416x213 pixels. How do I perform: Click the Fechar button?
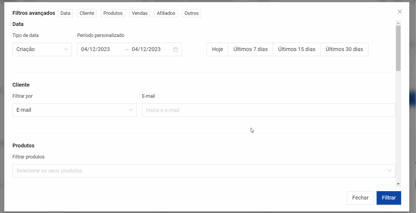tap(360, 198)
